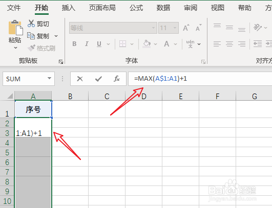Switch to the 帮助 (Help) tab
The height and width of the screenshot is (208, 272).
pos(244,8)
